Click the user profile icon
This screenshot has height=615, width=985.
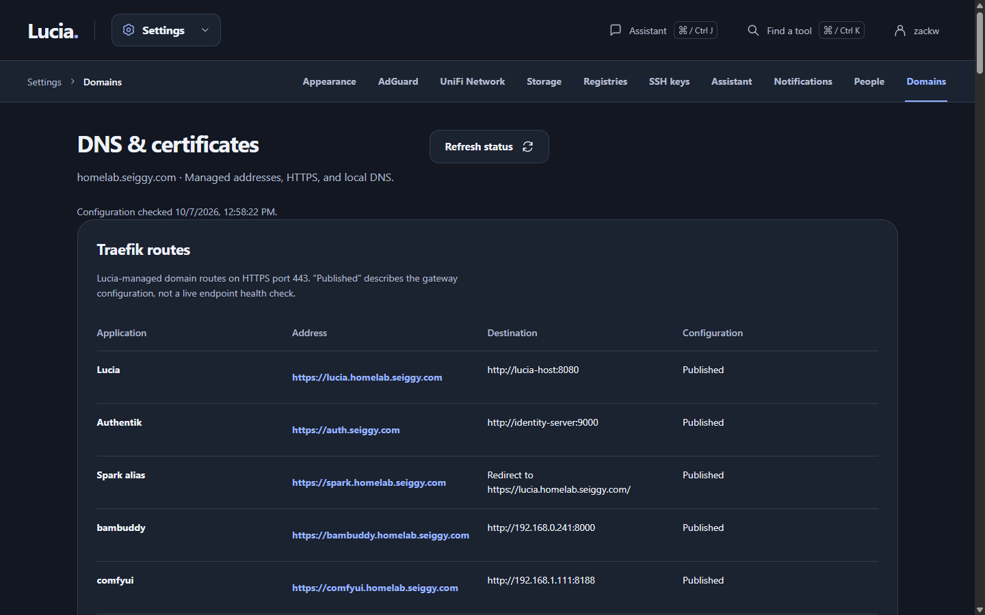pyautogui.click(x=900, y=30)
